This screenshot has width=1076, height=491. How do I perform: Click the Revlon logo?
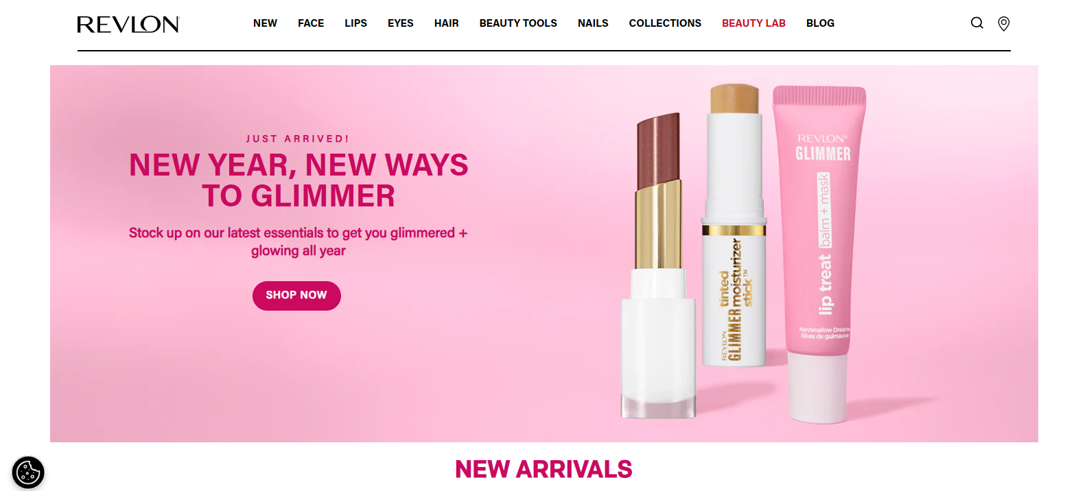click(x=128, y=25)
